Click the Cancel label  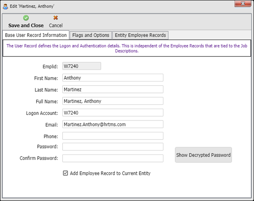coord(56,25)
